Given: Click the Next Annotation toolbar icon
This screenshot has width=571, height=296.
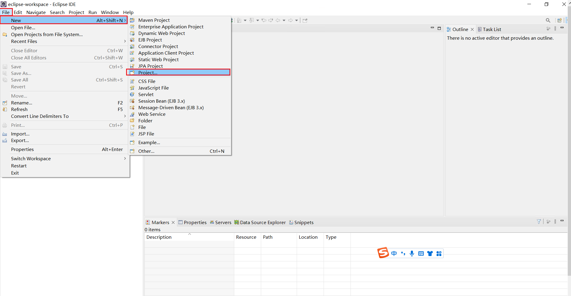Looking at the screenshot, I should [x=239, y=20].
